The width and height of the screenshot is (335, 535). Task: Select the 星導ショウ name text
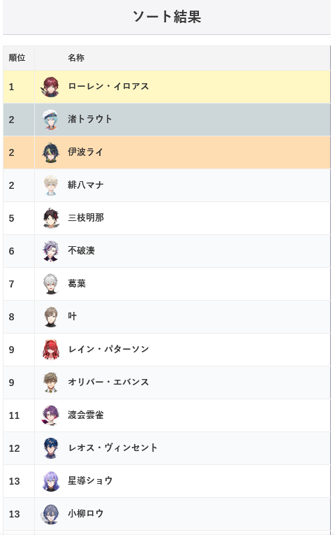coord(90,480)
